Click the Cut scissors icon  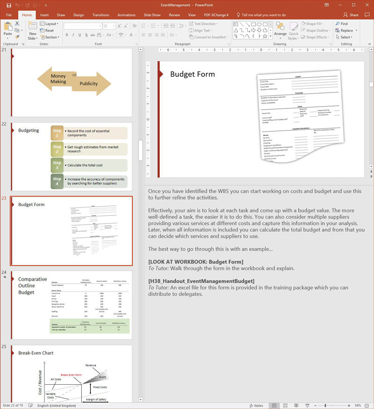coord(17,23)
